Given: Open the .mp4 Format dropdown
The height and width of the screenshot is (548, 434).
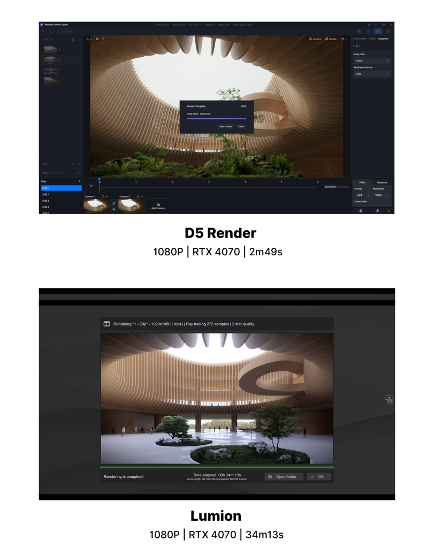Looking at the screenshot, I should point(362,195).
